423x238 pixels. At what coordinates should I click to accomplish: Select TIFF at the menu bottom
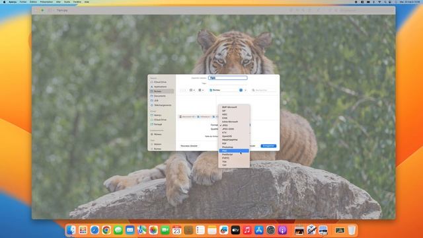click(x=234, y=165)
